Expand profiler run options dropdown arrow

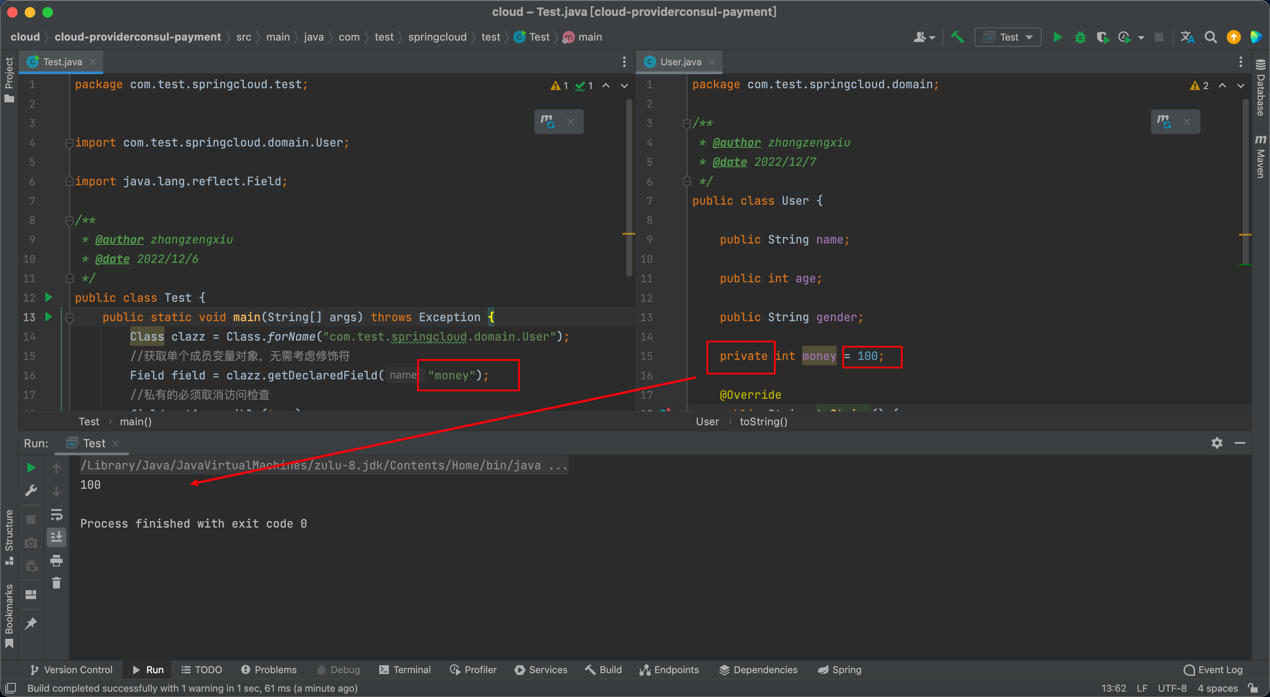(x=1140, y=37)
